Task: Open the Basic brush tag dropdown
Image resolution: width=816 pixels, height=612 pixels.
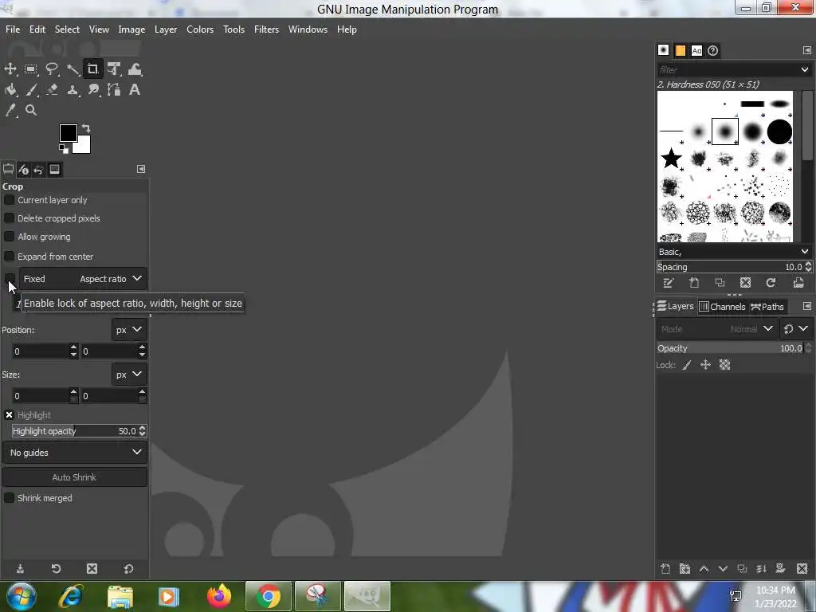Action: [805, 252]
